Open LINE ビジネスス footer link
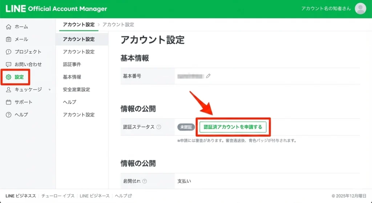Image resolution: width=372 pixels, height=203 pixels. pos(21,196)
